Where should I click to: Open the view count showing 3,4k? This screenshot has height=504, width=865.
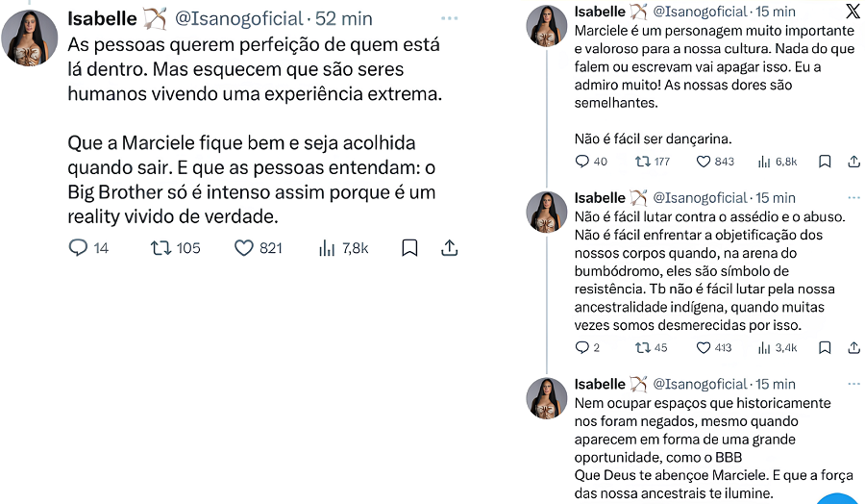point(765,347)
